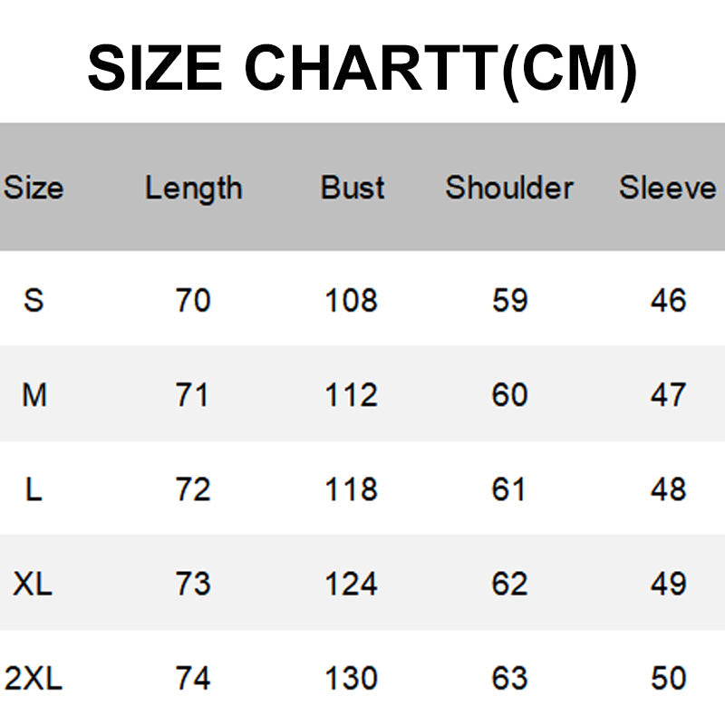Click shoulder value 61

coord(509,489)
